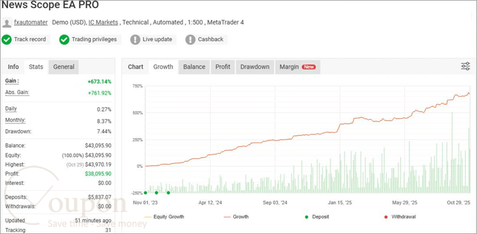This screenshot has width=477, height=234.
Task: Toggle the Withdrawal legend marker
Action: (399, 217)
